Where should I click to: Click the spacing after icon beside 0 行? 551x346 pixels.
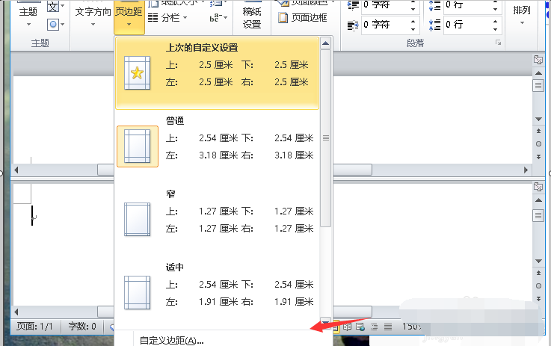pyautogui.click(x=434, y=25)
